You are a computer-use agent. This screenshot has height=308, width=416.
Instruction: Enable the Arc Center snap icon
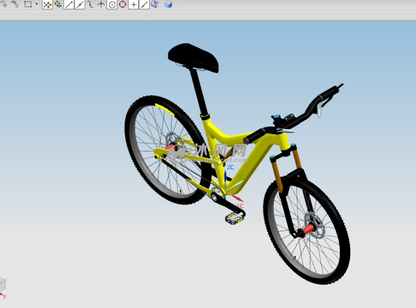coord(112,5)
